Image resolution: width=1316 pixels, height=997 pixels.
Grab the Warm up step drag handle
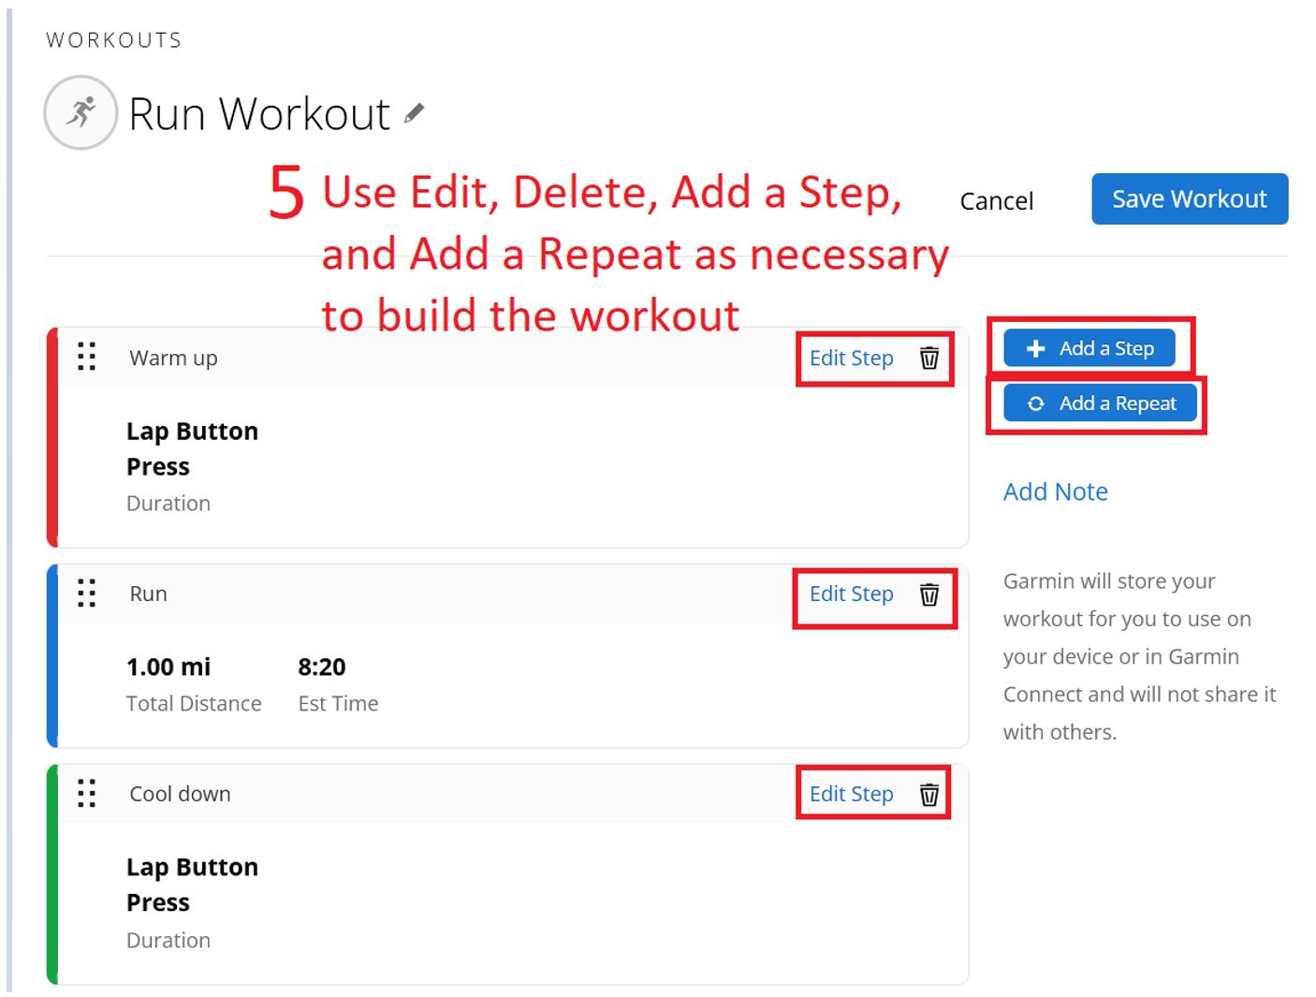(x=86, y=357)
